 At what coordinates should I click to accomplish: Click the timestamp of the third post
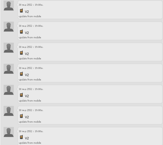click(x=31, y=47)
